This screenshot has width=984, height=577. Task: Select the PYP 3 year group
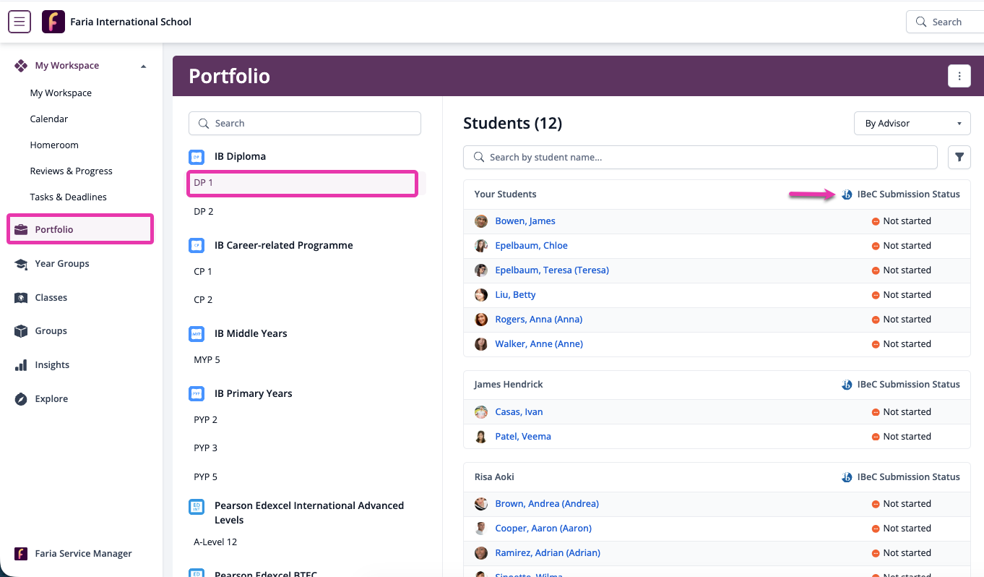[x=205, y=448]
